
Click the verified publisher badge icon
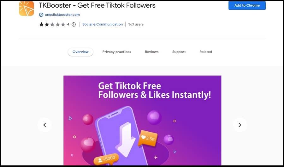[x=41, y=15]
